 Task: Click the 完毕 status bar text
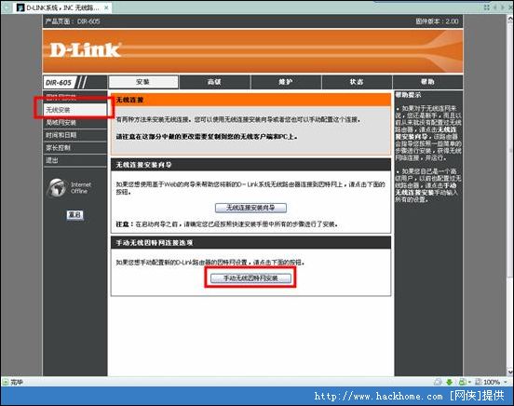tap(17, 382)
